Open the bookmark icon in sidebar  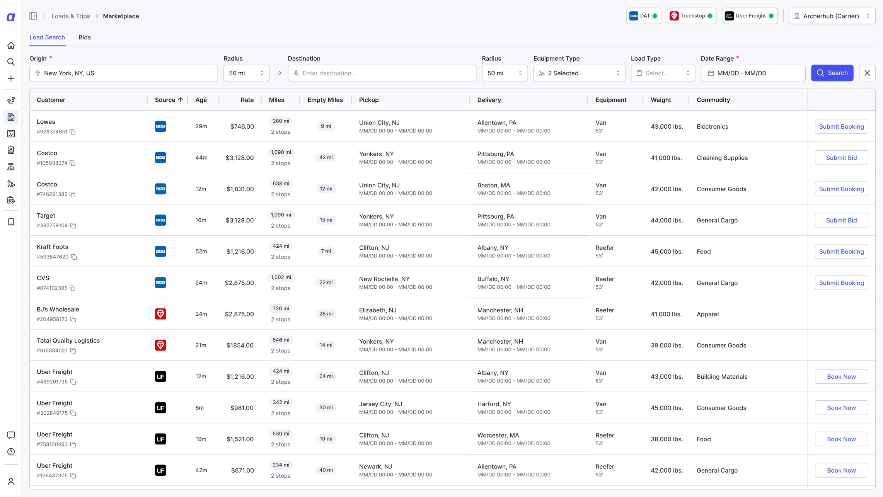11,222
